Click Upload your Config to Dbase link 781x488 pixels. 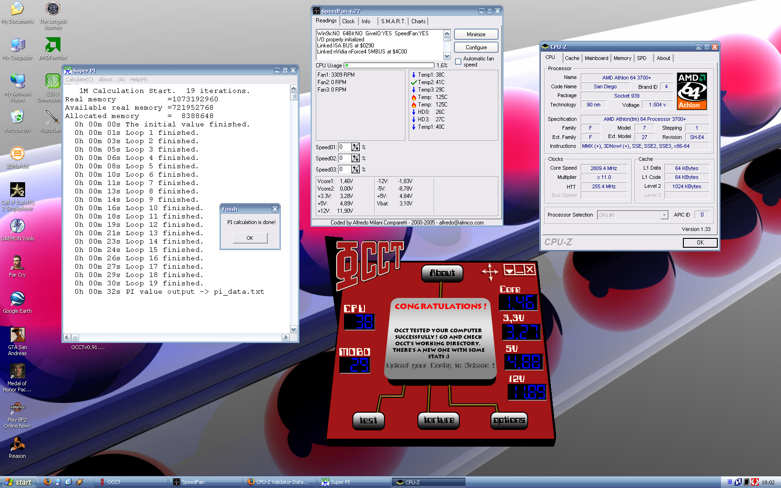[441, 366]
